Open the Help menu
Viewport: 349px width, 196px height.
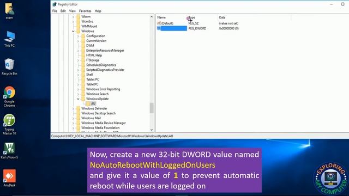point(98,11)
